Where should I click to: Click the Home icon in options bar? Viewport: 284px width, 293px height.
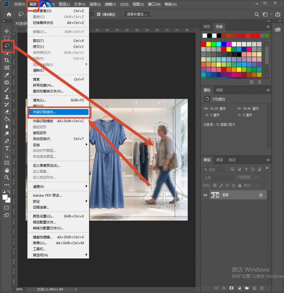[x=9, y=14]
